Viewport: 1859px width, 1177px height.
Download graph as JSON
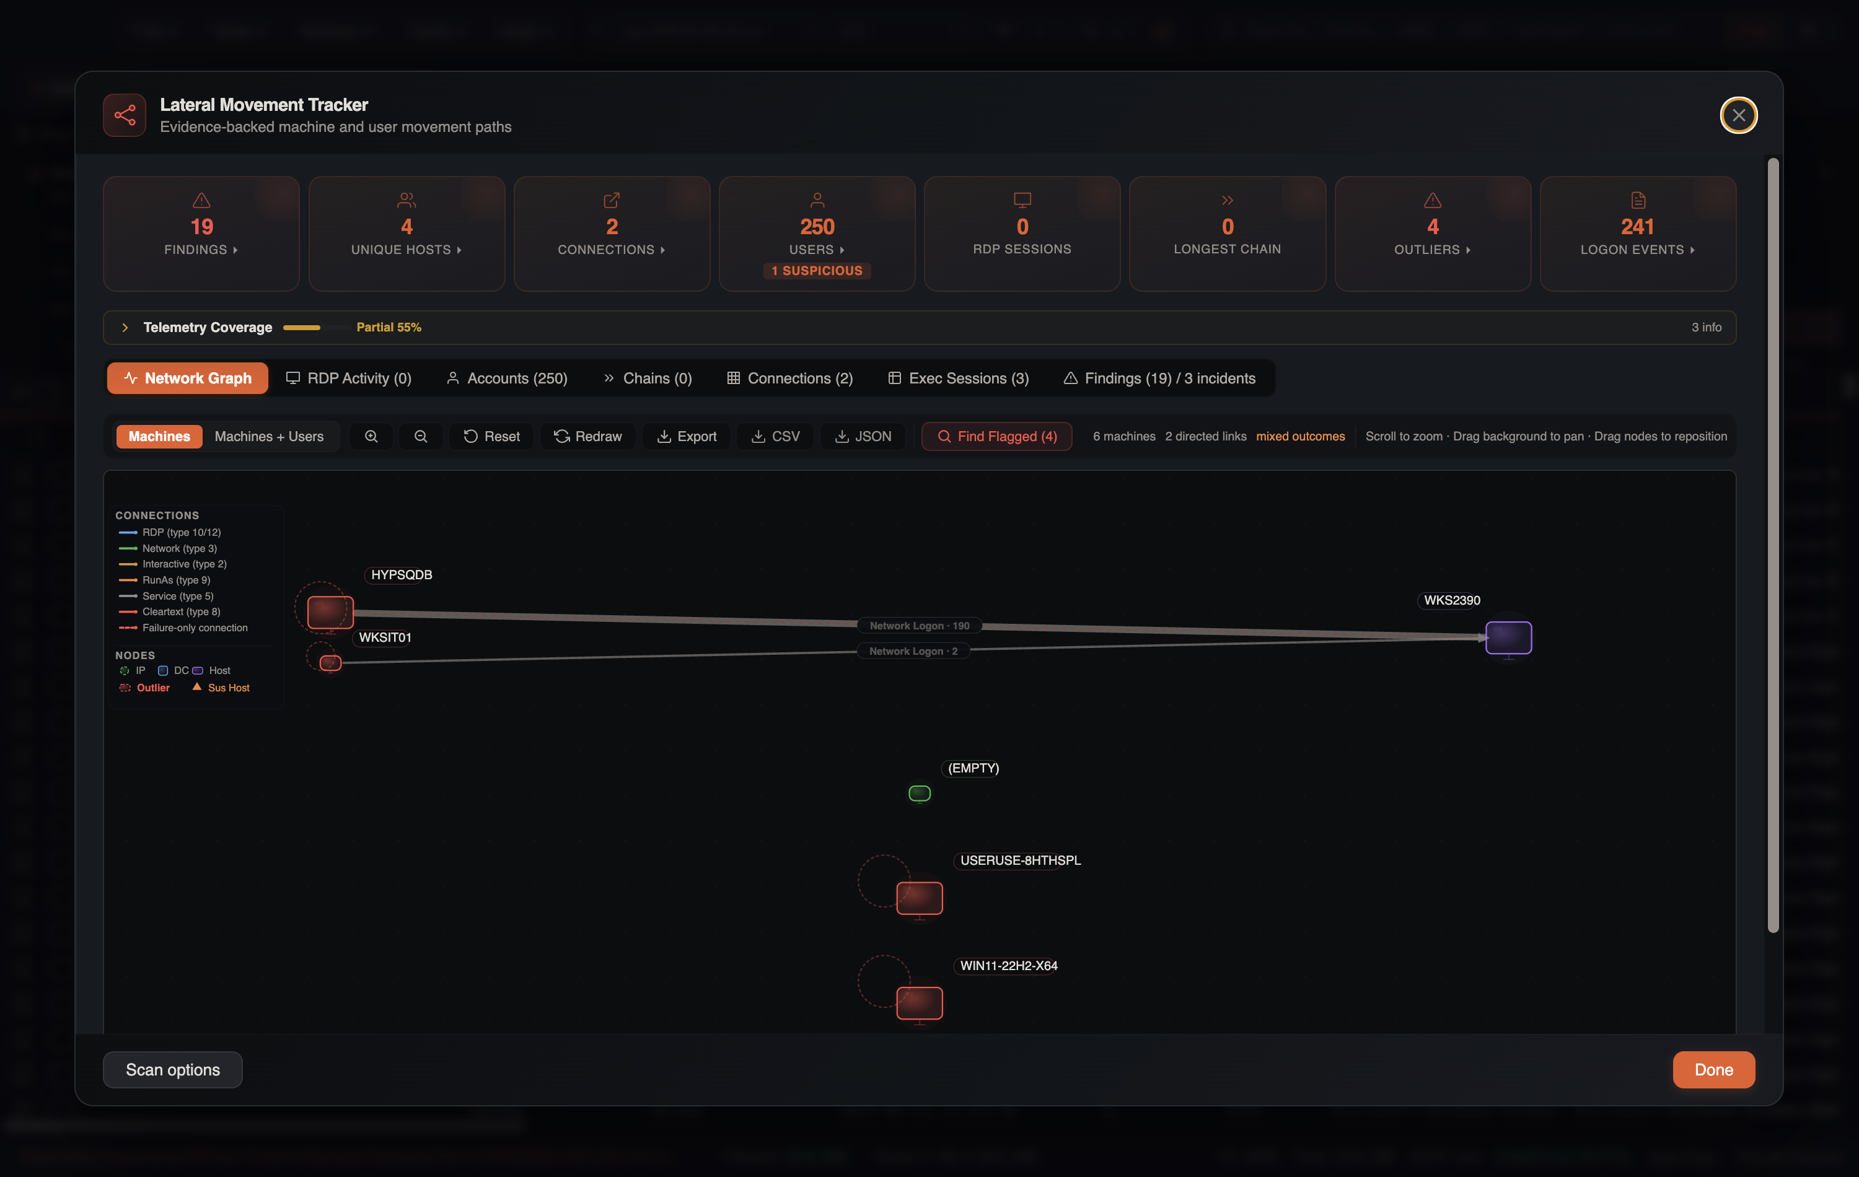(x=863, y=436)
